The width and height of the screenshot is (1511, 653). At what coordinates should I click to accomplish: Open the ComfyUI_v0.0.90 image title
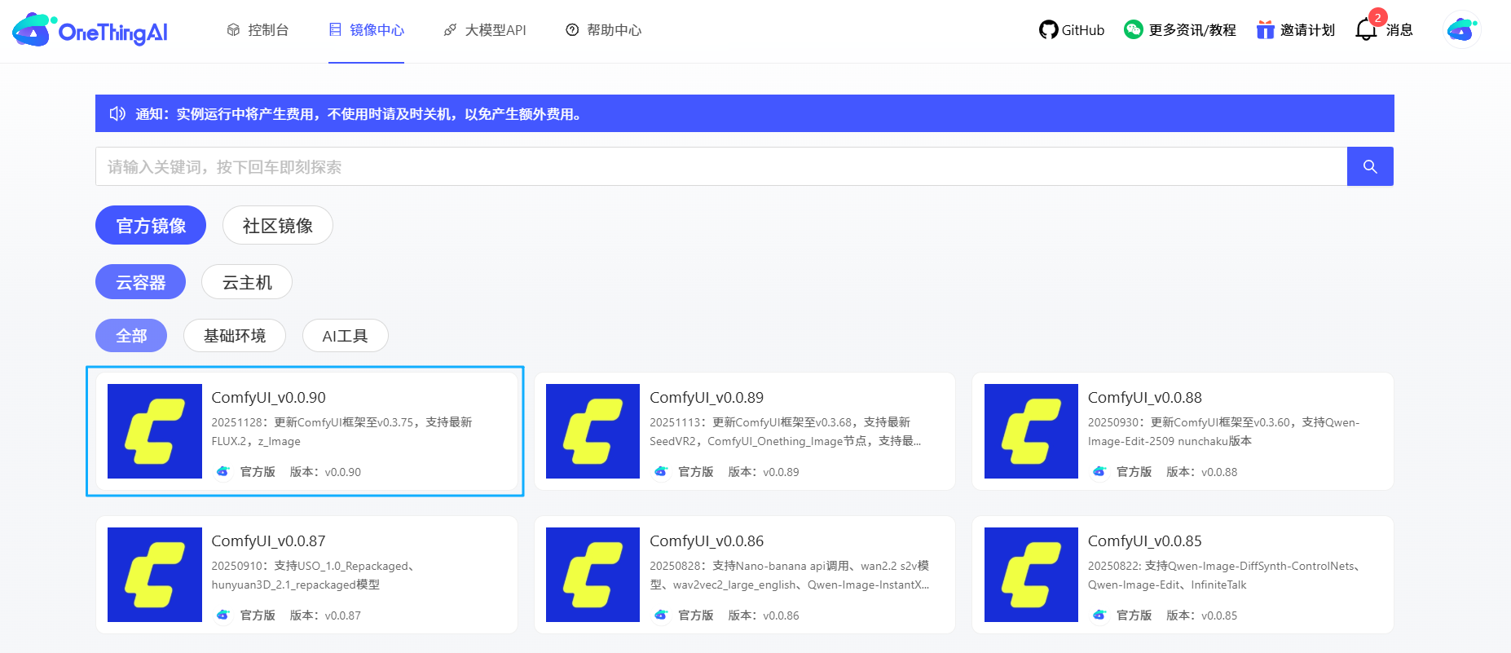pos(268,398)
